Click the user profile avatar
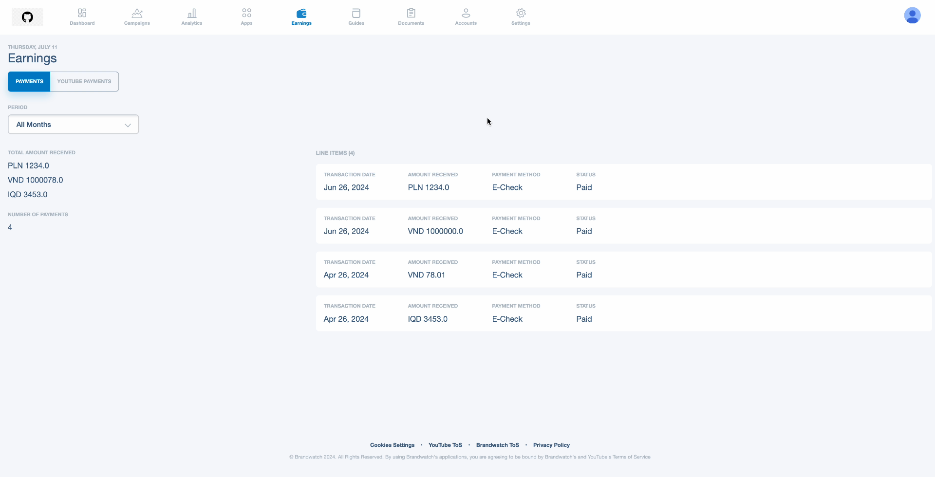This screenshot has width=935, height=477. pyautogui.click(x=912, y=16)
